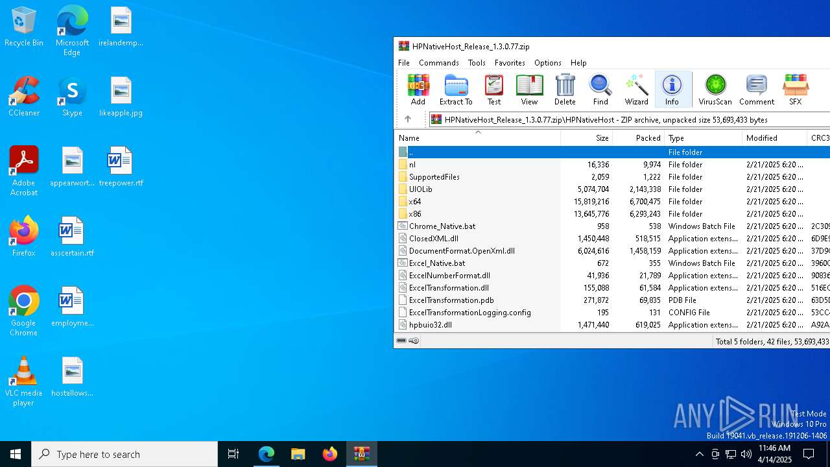Viewport: 830px width, 467px height.
Task: Open the File menu
Action: pos(404,63)
